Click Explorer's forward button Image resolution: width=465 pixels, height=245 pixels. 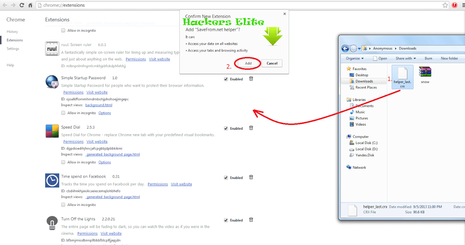pyautogui.click(x=353, y=48)
